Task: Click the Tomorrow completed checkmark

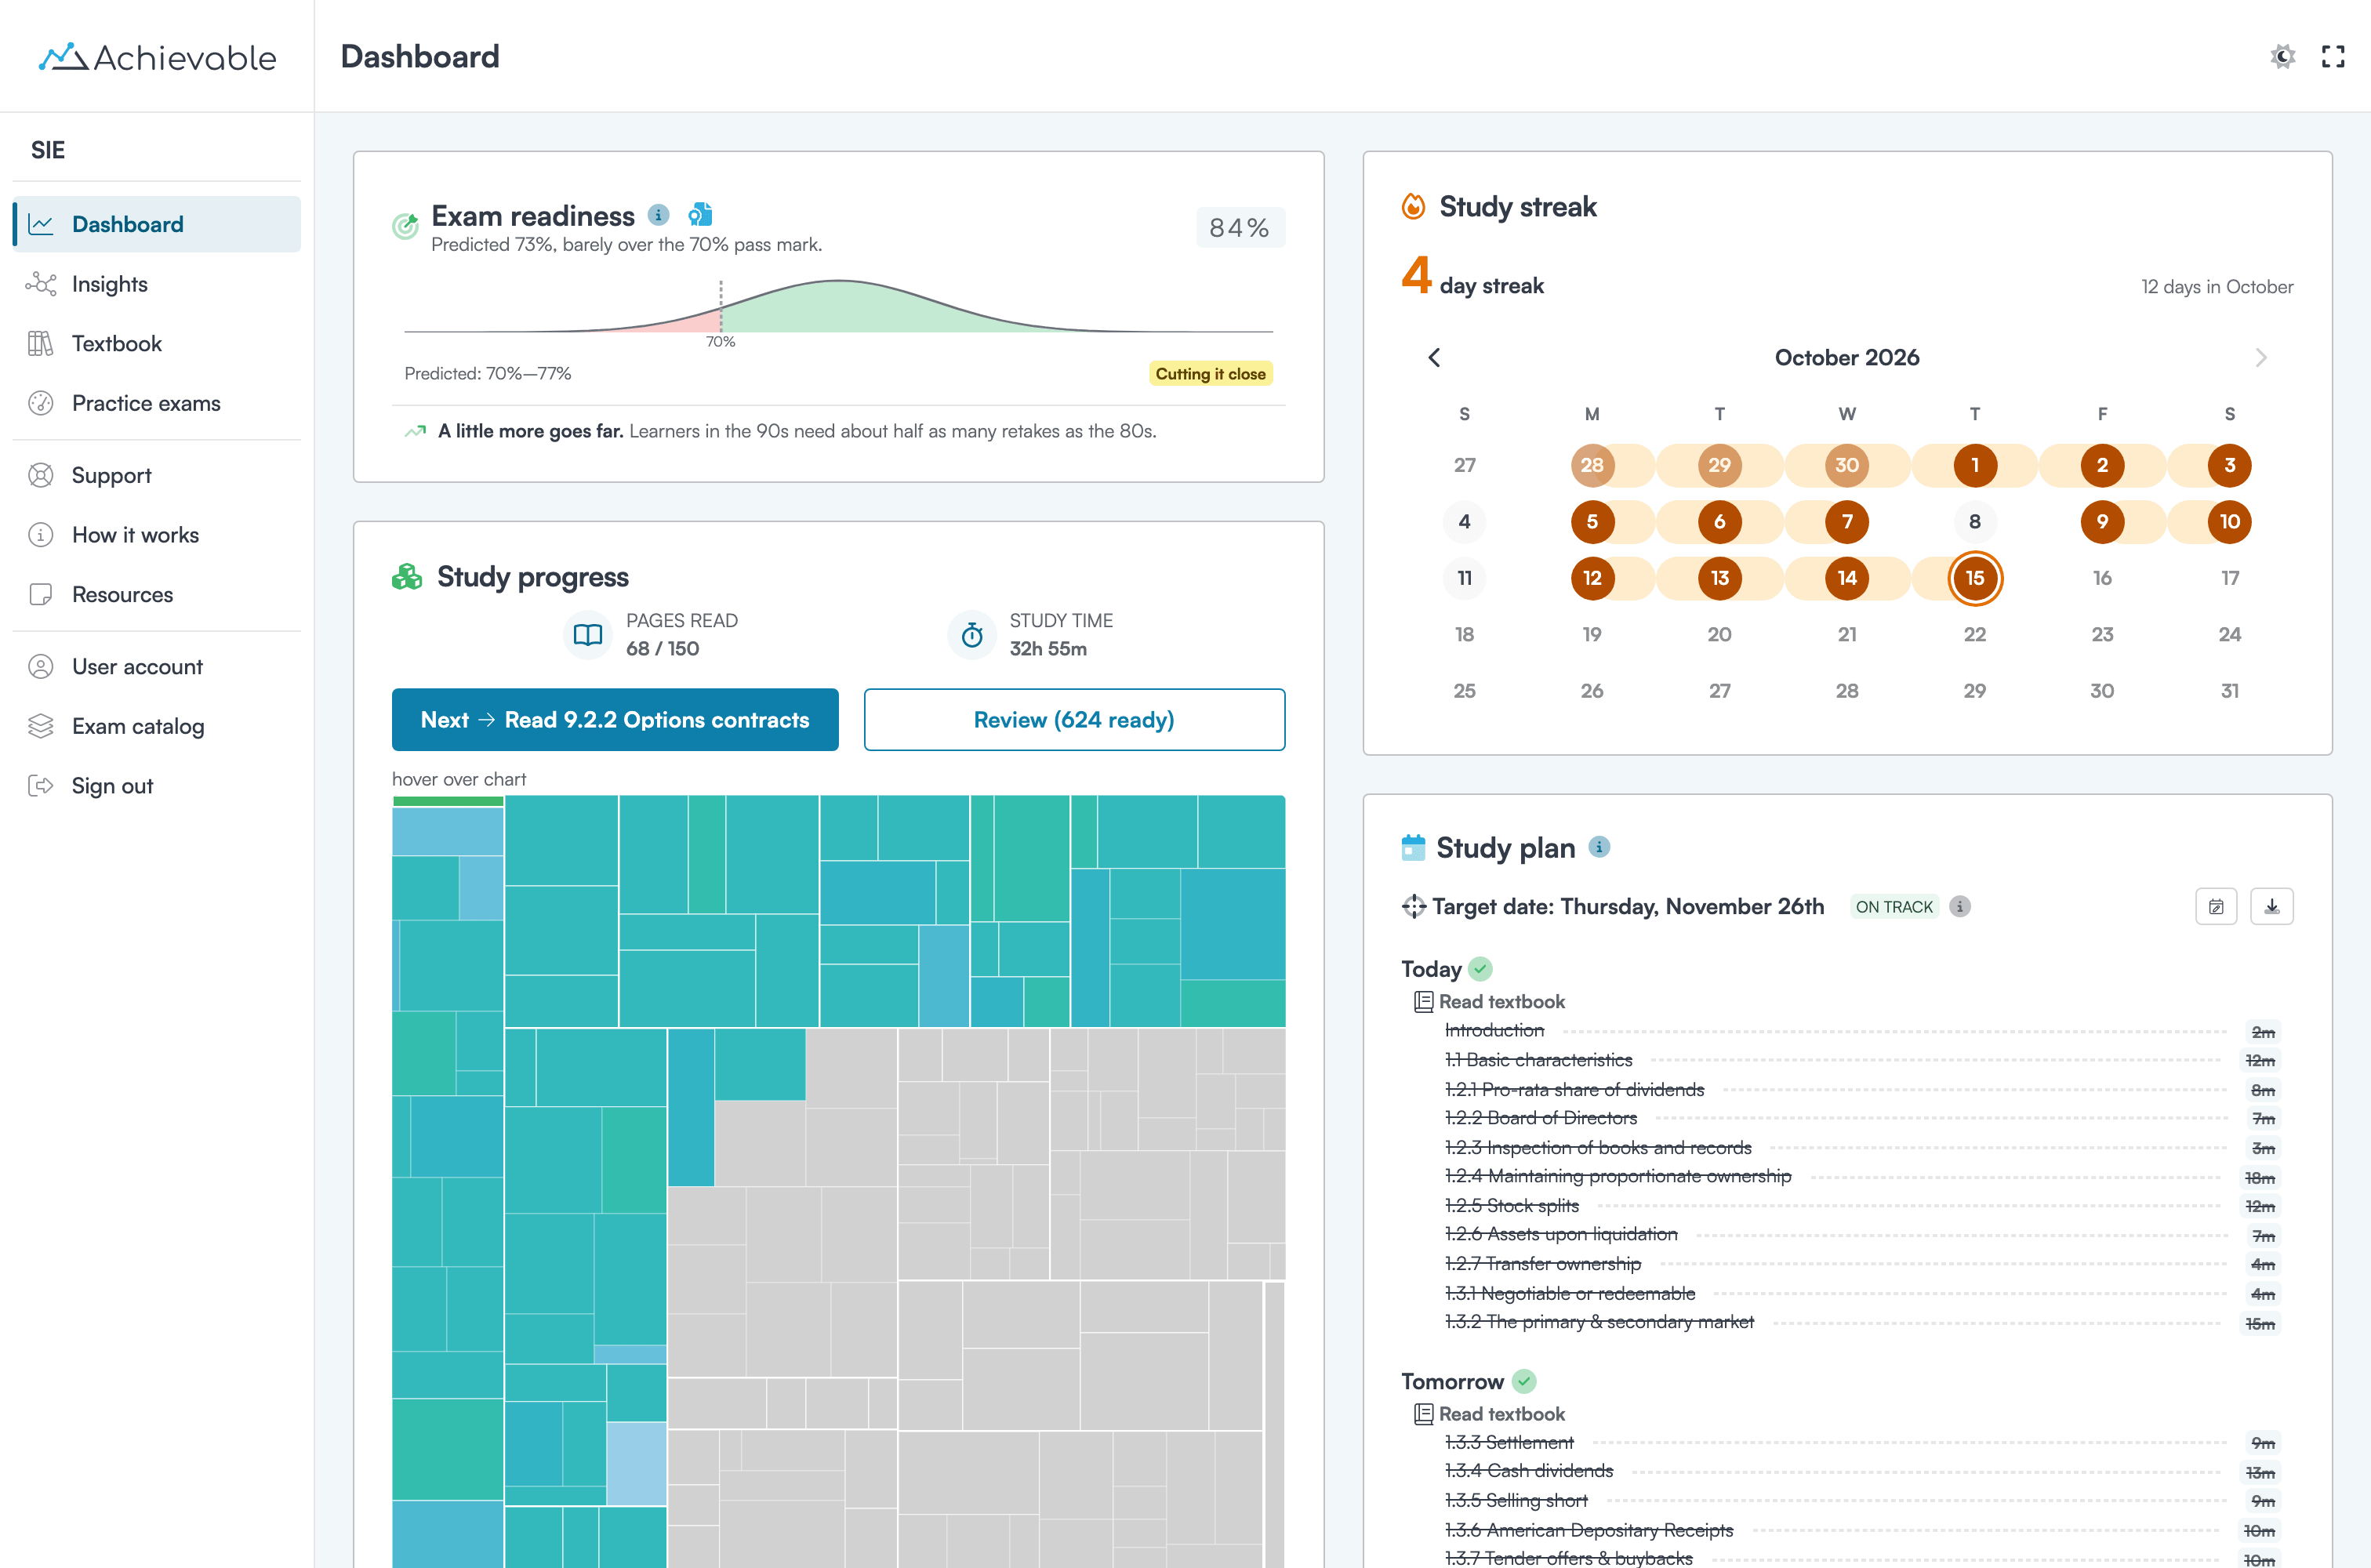Action: coord(1523,1381)
